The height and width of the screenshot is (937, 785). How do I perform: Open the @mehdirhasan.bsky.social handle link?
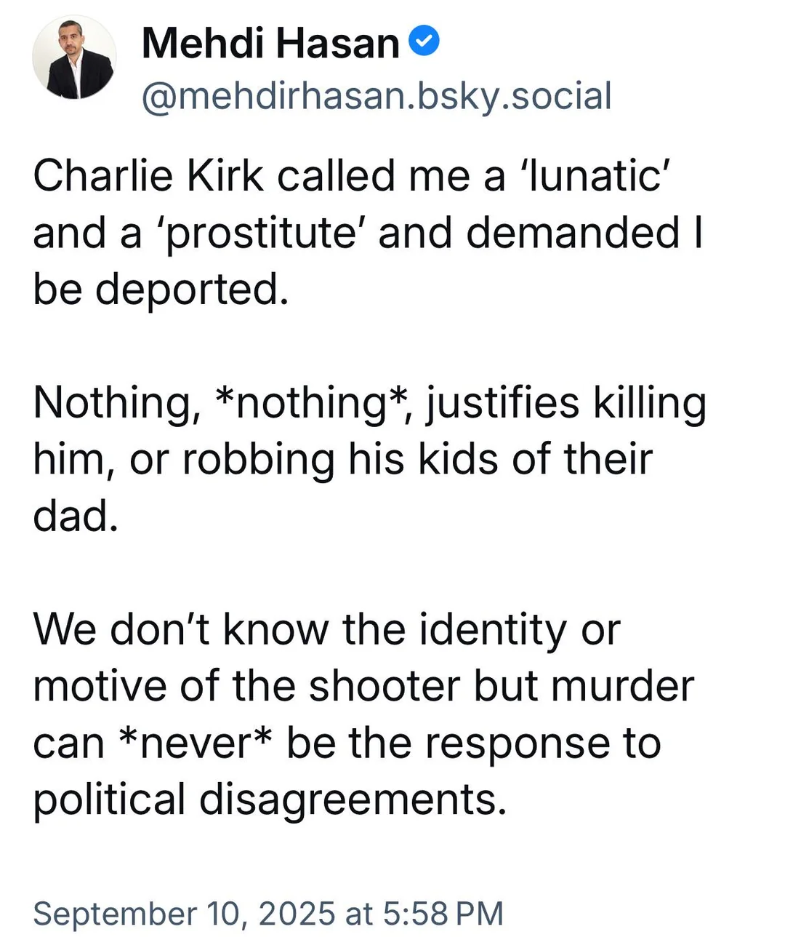[377, 96]
